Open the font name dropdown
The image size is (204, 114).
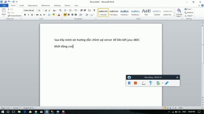pyautogui.click(x=37, y=10)
